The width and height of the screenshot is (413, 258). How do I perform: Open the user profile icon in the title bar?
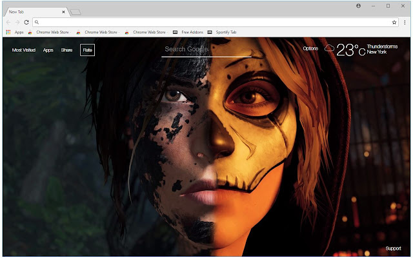pyautogui.click(x=359, y=6)
